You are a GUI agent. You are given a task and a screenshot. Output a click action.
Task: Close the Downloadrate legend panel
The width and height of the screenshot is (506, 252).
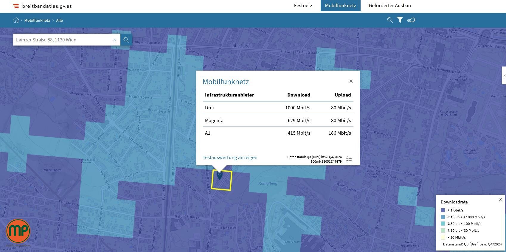pyautogui.click(x=500, y=200)
